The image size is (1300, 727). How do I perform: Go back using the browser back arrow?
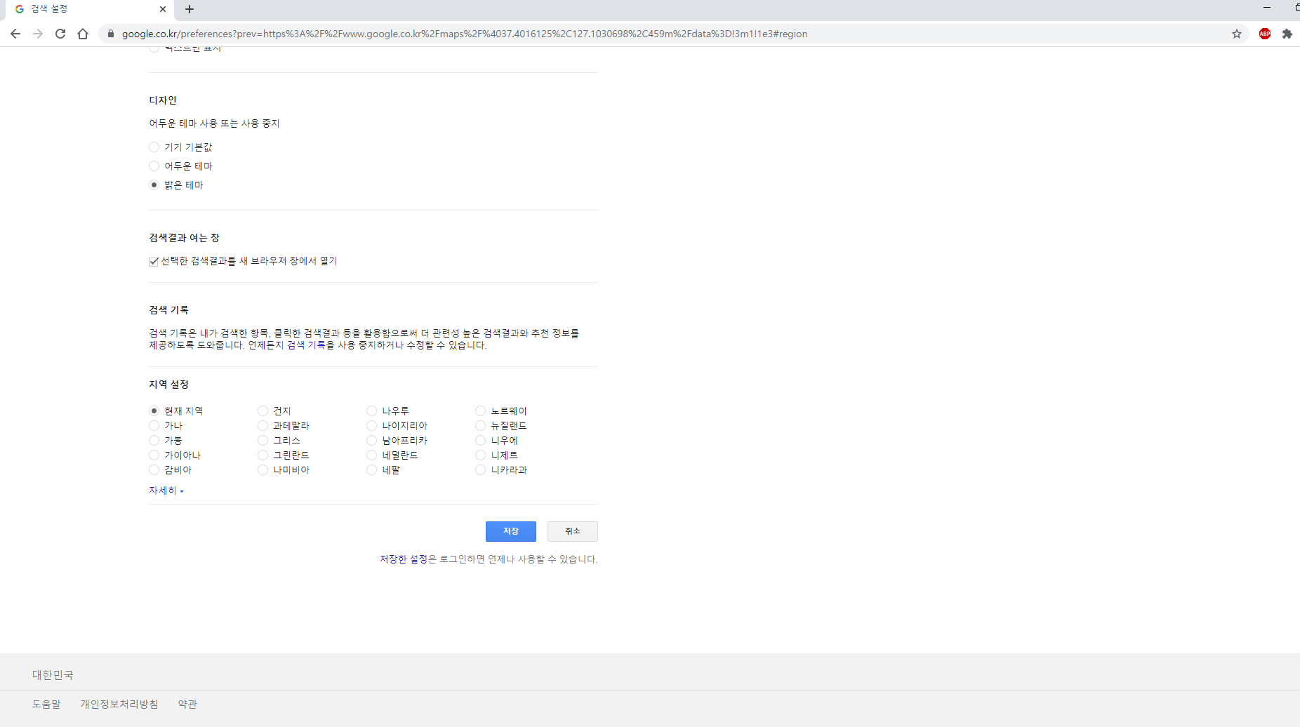pyautogui.click(x=15, y=34)
